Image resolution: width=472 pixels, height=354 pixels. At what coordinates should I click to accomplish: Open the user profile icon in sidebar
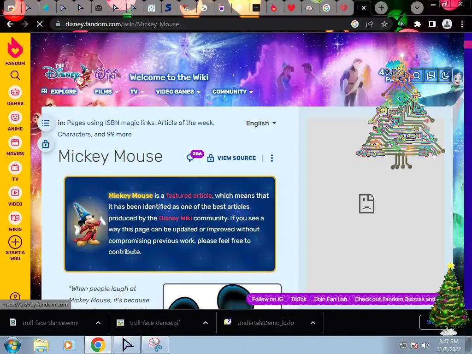pos(15,297)
